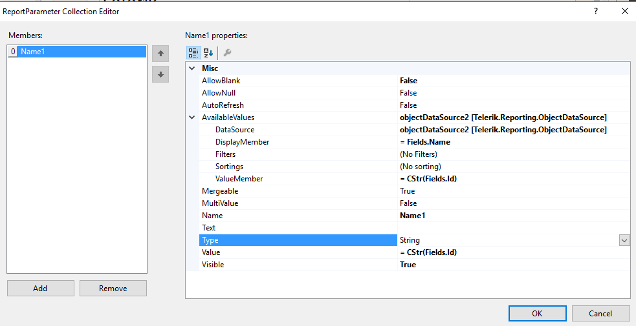Open the Type dropdown arrow
The height and width of the screenshot is (326, 636).
point(624,240)
